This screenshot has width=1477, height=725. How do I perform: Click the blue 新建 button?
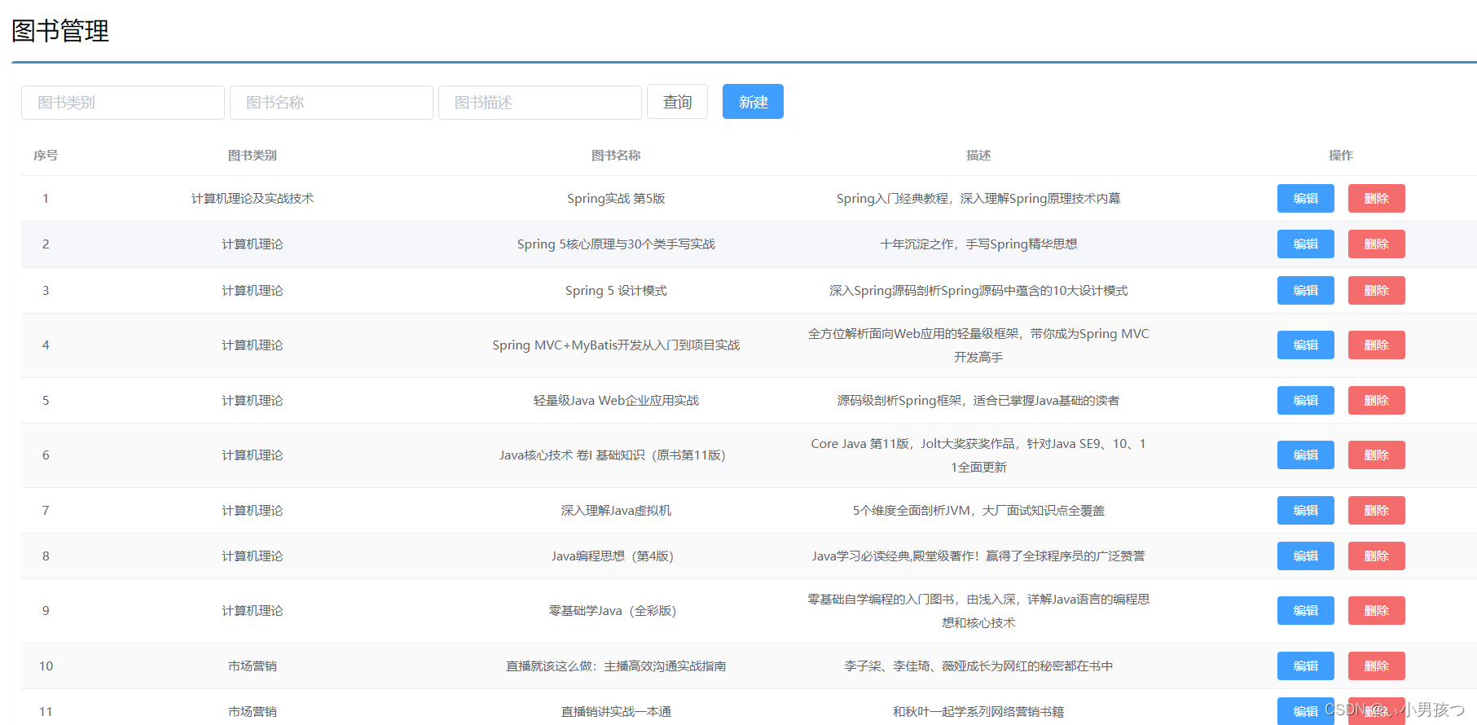click(753, 102)
